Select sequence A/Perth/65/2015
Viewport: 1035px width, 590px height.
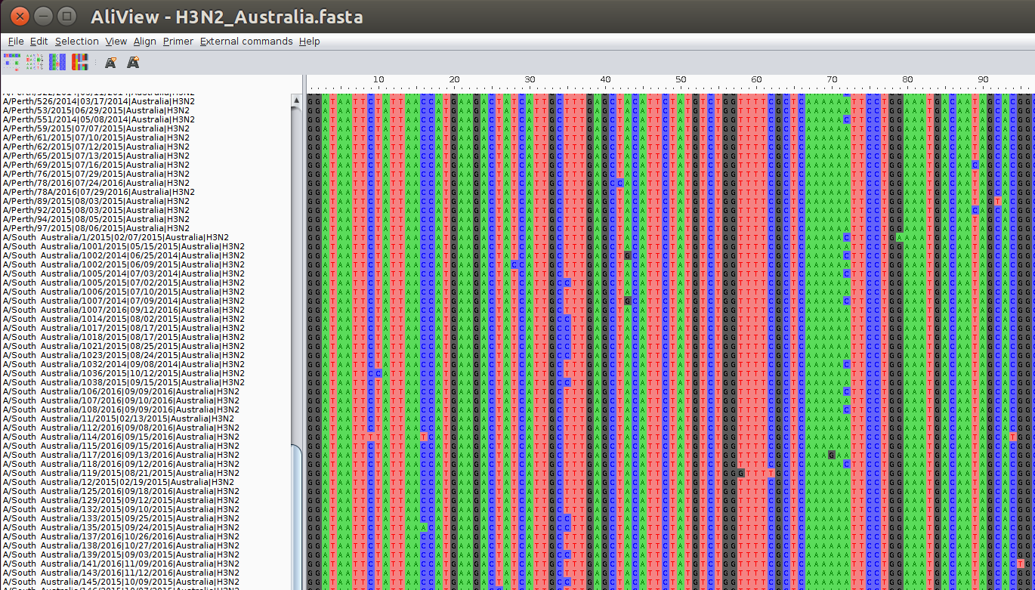pos(97,156)
